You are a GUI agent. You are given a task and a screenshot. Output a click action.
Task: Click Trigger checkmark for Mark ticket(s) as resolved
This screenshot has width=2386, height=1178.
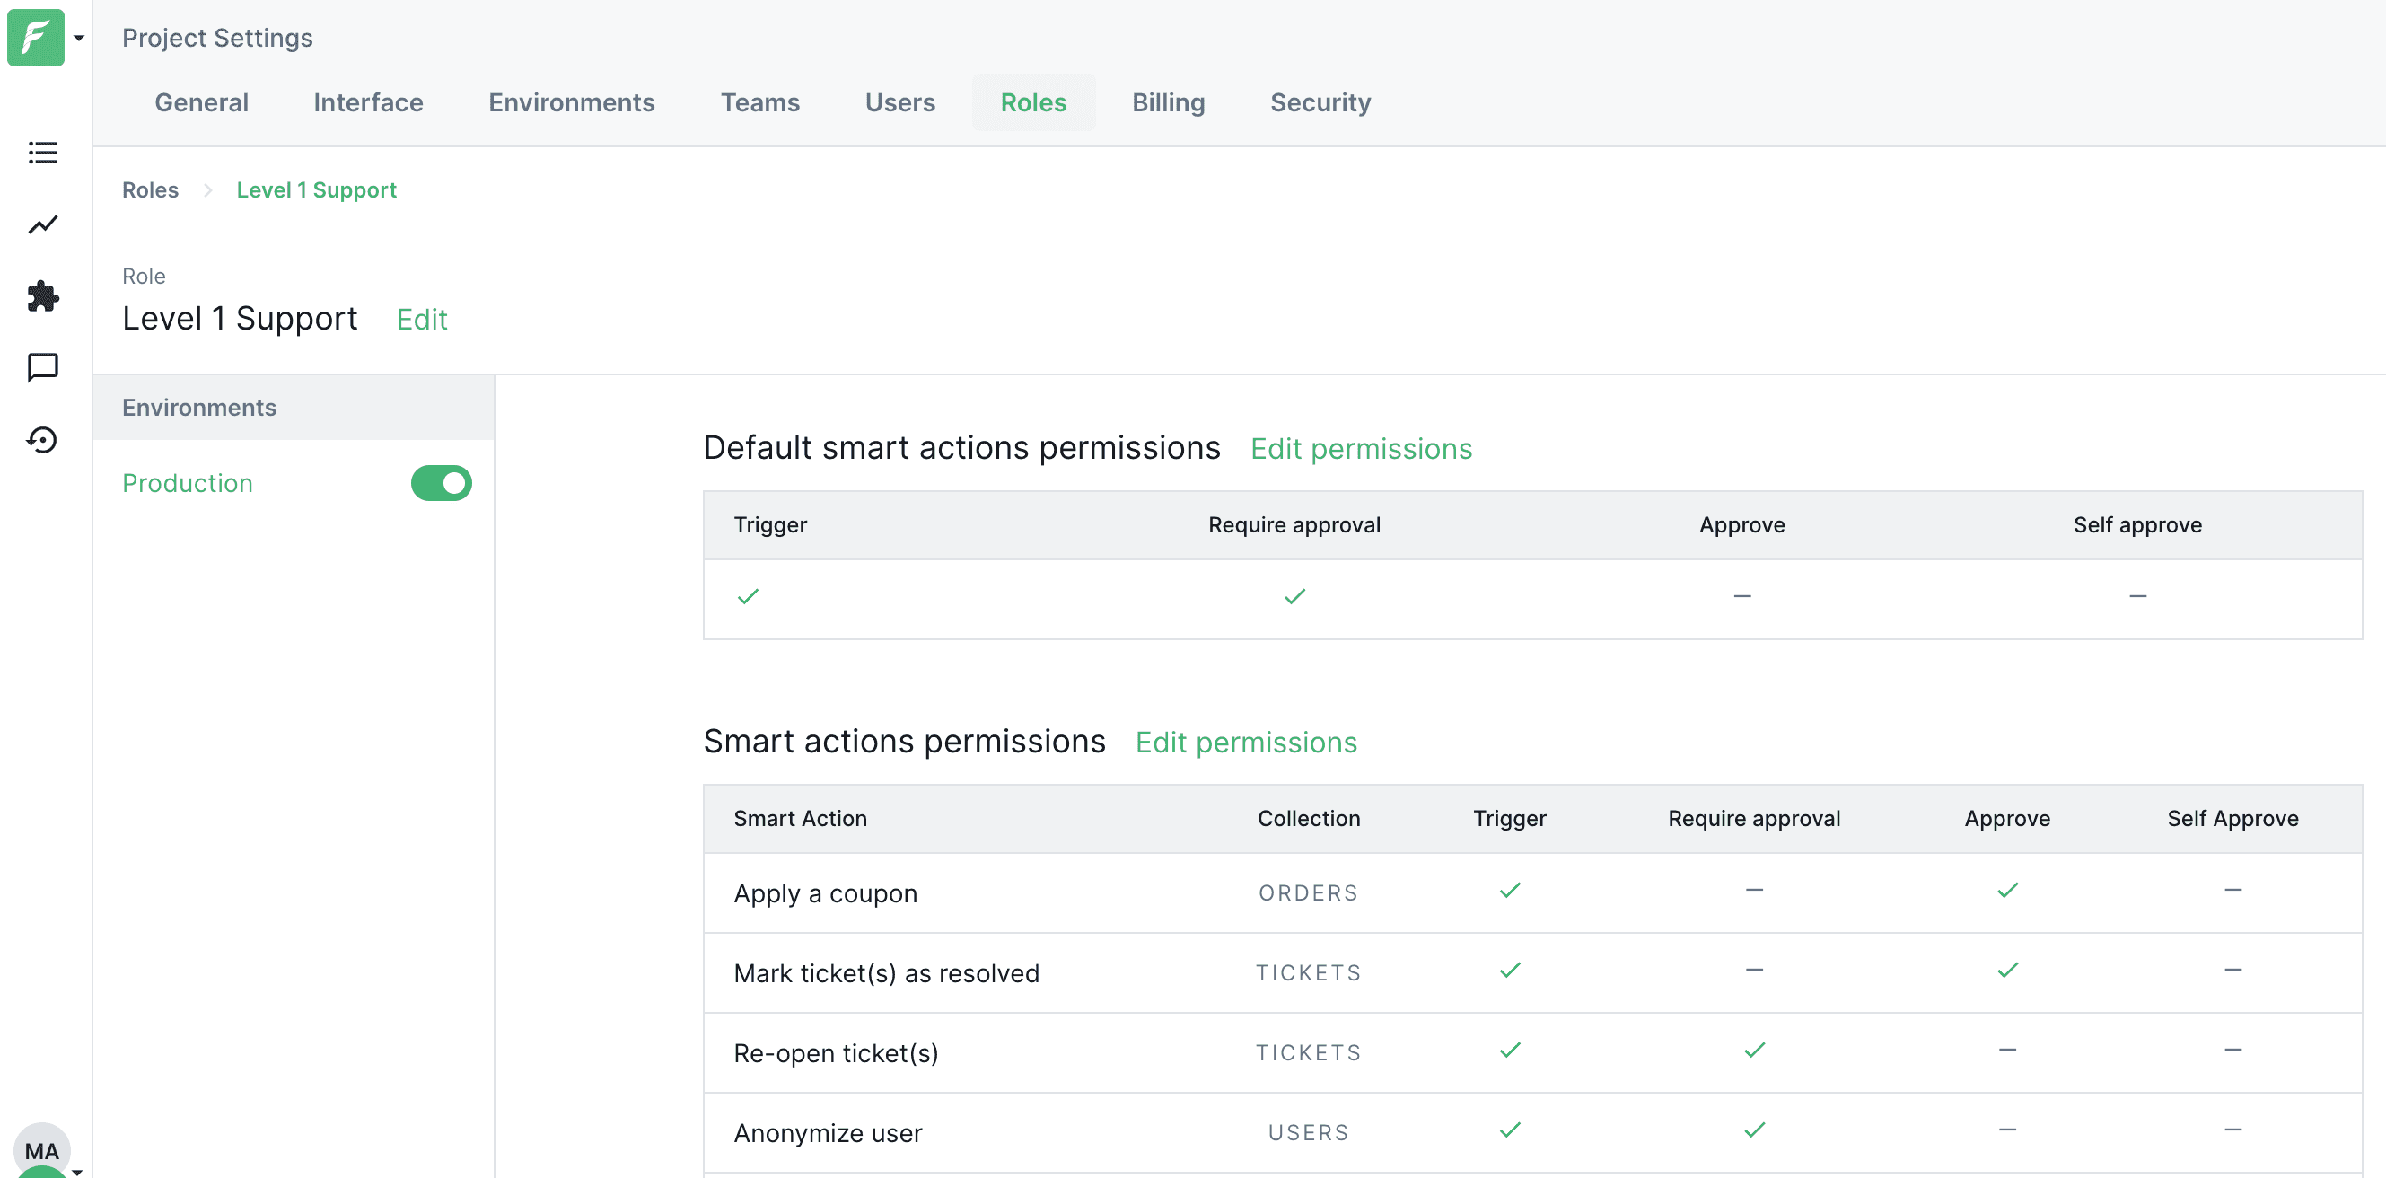pyautogui.click(x=1511, y=971)
